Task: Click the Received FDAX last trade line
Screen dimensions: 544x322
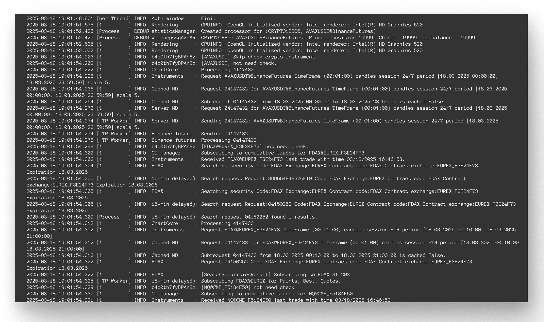Action: [x=240, y=159]
